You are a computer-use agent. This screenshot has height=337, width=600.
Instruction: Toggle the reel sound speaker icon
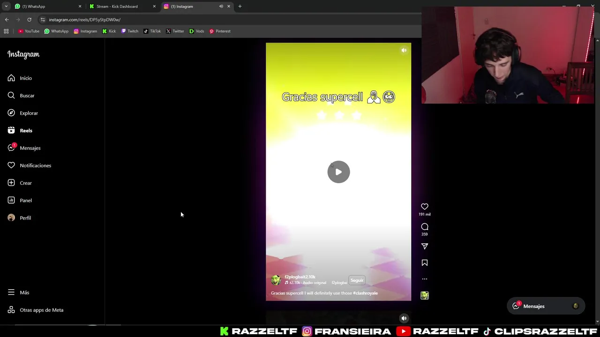point(404,50)
